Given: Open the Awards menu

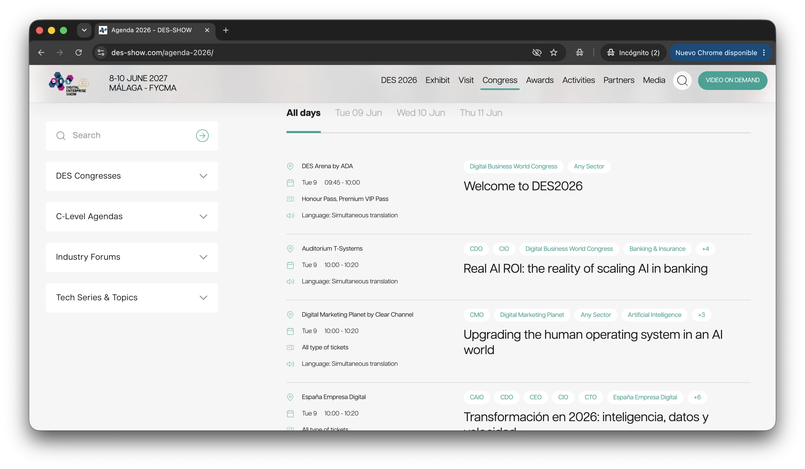Looking at the screenshot, I should [x=540, y=80].
